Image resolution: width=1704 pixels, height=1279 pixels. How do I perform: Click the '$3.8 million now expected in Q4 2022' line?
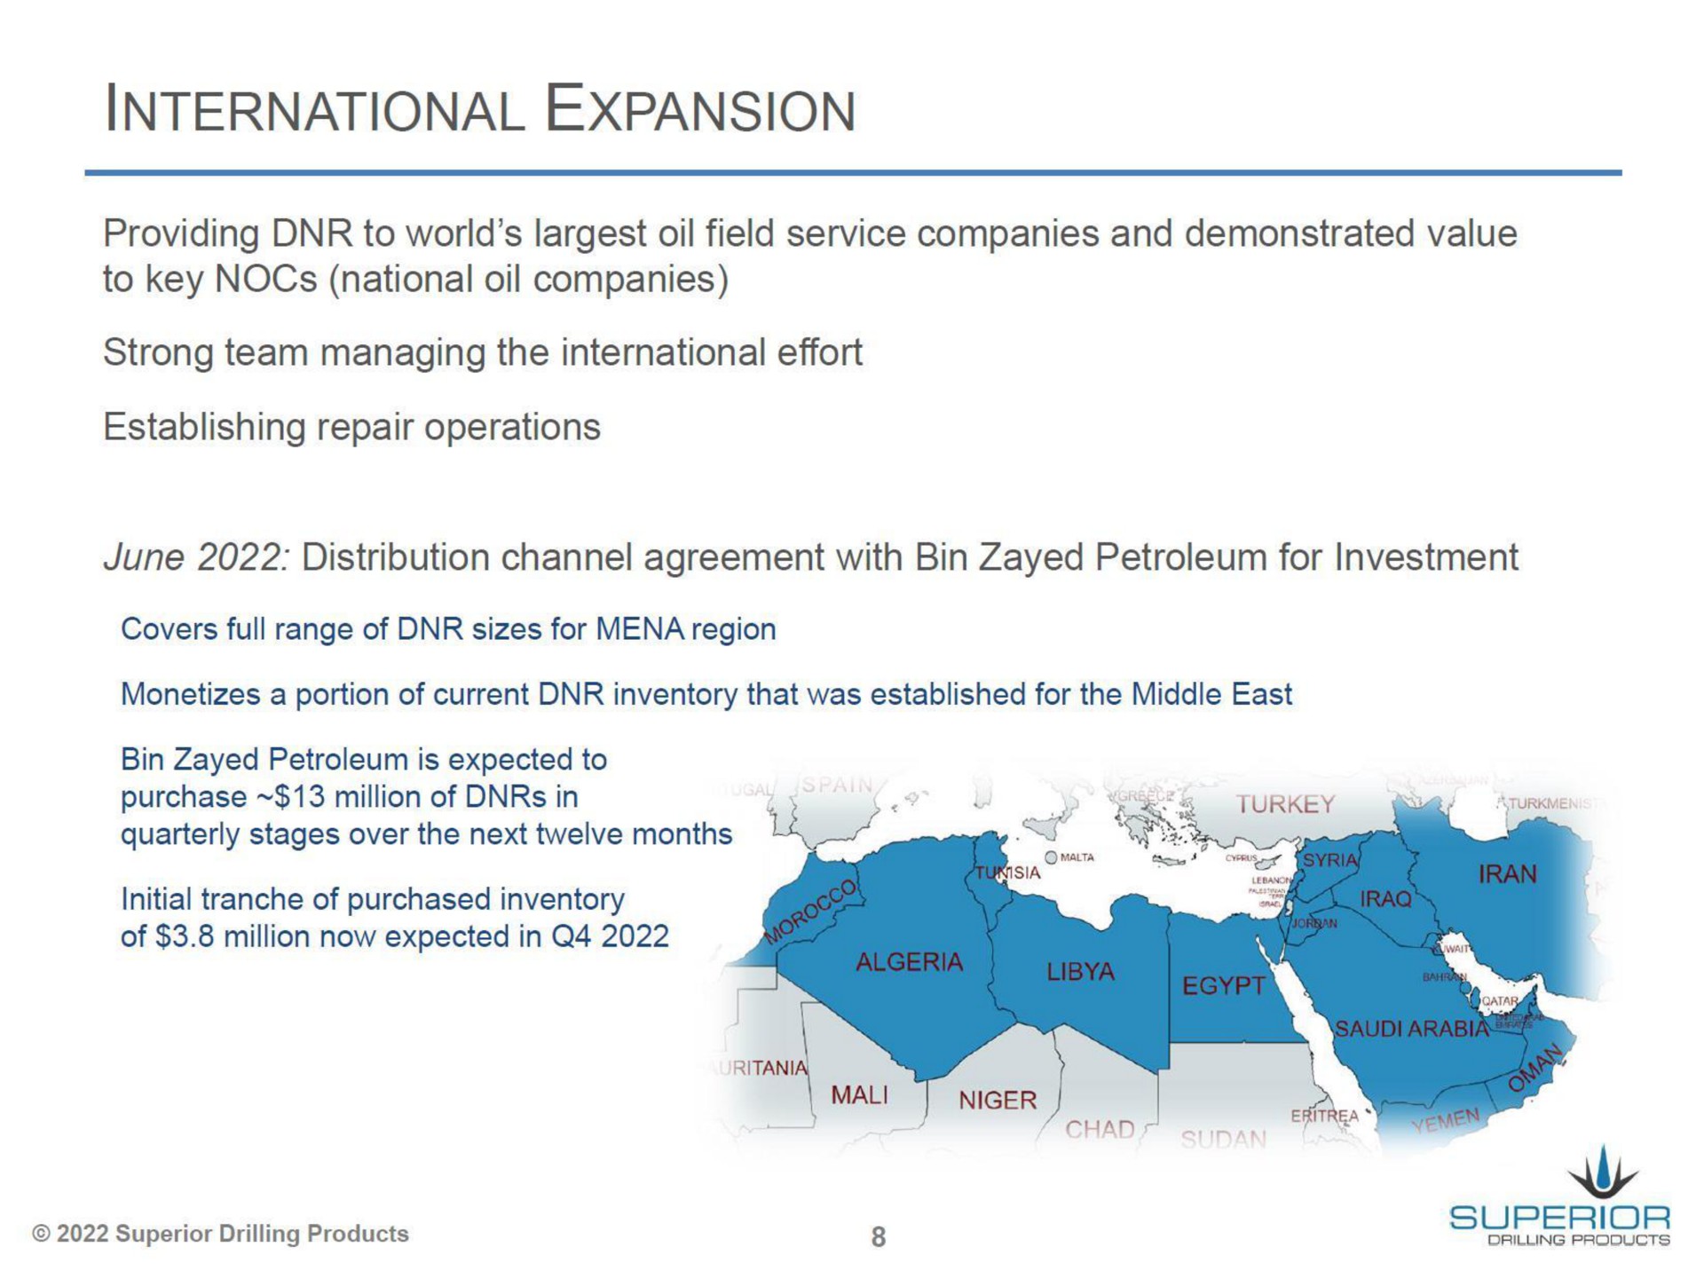click(394, 937)
